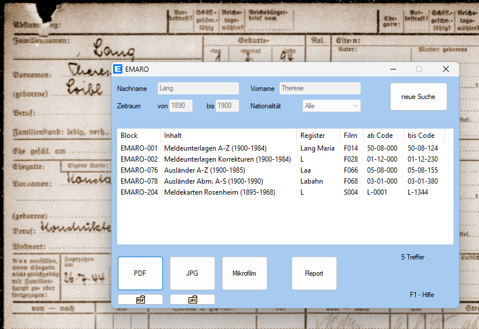Open the Mikrofilm view button
Screen dimensions: 479x329
pyautogui.click(x=245, y=273)
